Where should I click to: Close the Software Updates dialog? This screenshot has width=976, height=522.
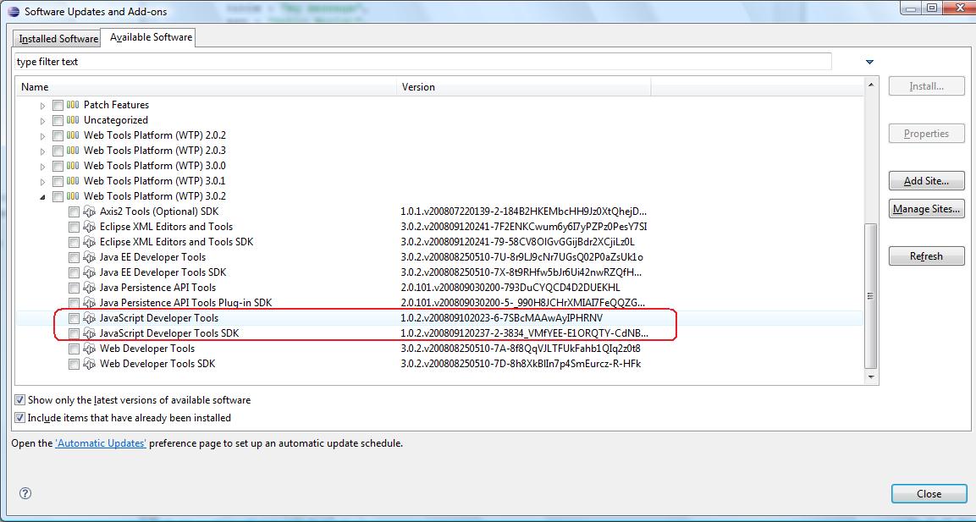pyautogui.click(x=929, y=493)
